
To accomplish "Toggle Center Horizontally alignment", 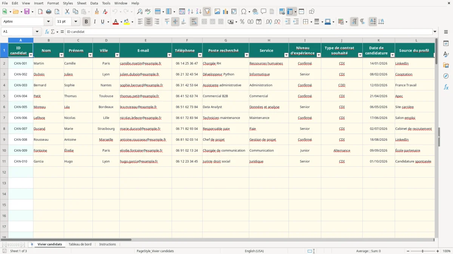I will point(148,22).
